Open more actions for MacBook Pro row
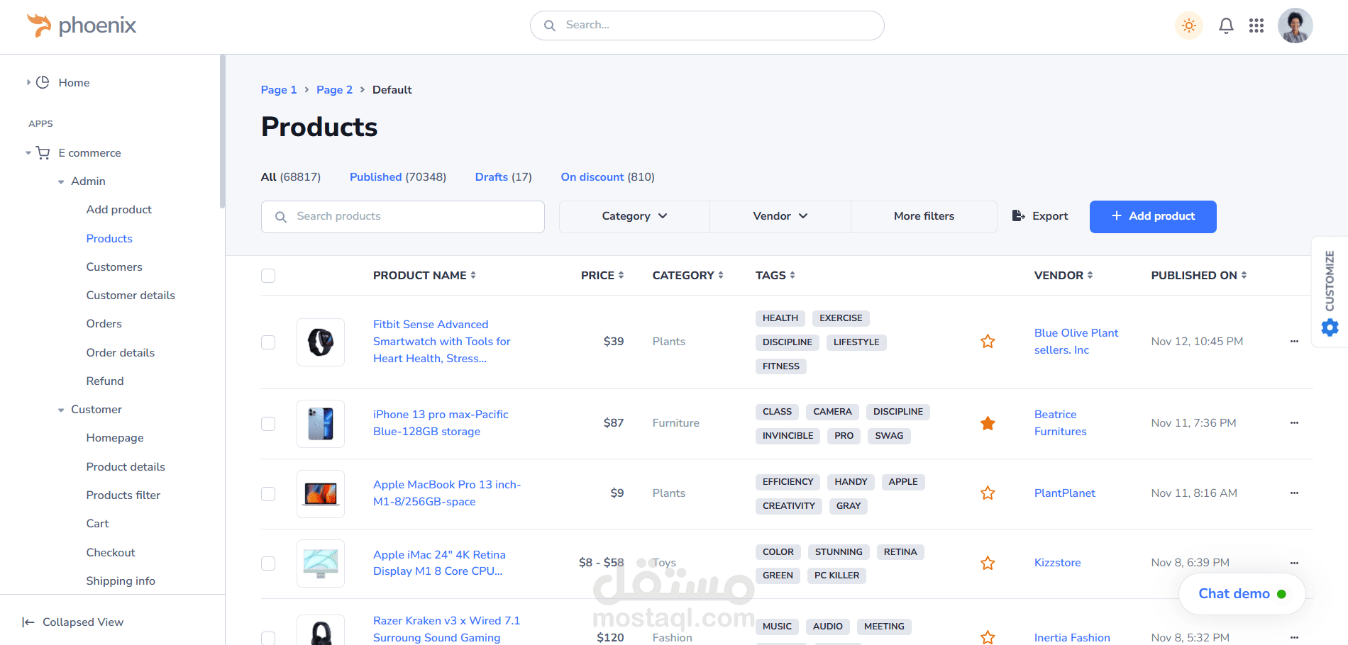Screen dimensions: 1348x645 pos(1294,493)
